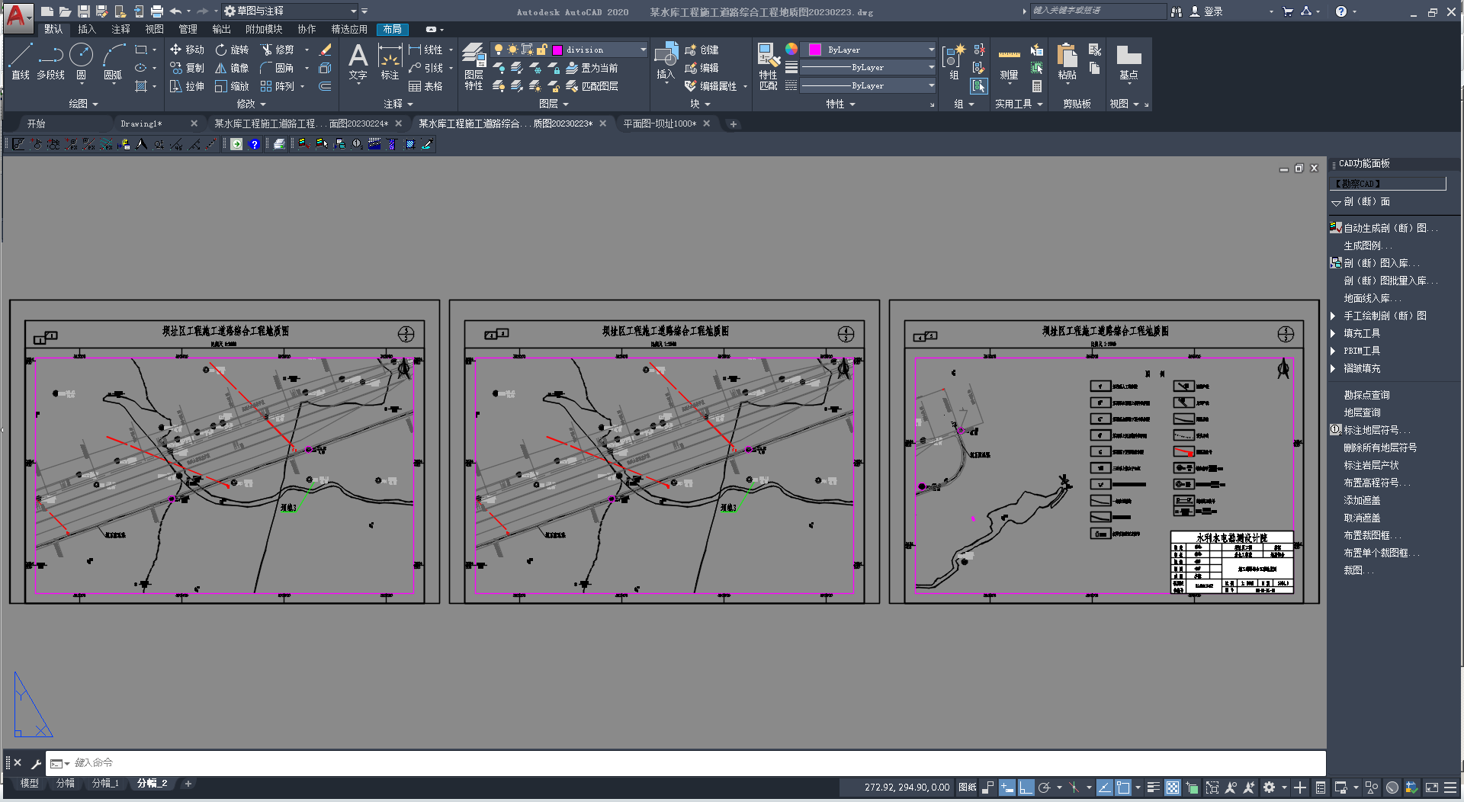Screen dimensions: 1464x802
Task: Toggle polar tracking in status bar
Action: tap(1044, 788)
